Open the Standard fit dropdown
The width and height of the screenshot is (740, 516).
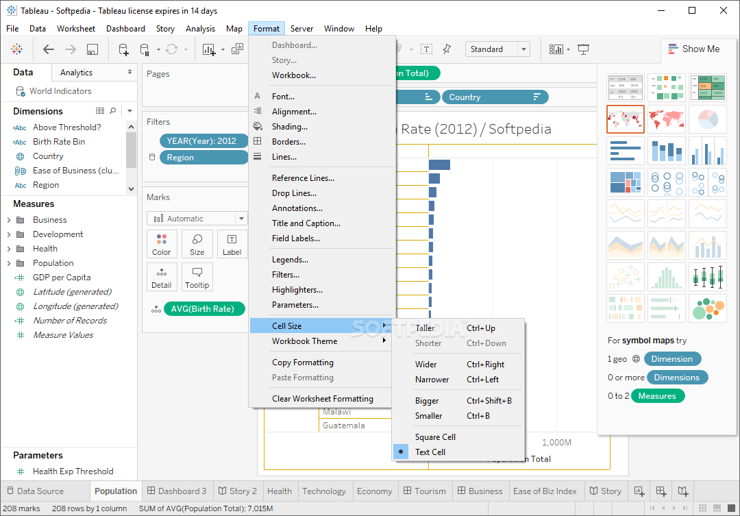click(523, 49)
